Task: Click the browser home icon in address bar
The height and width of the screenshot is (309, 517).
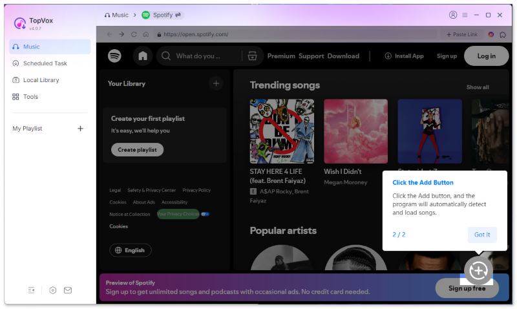Action: [x=146, y=34]
